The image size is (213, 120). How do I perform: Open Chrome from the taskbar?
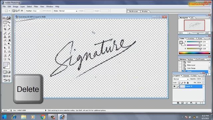click(43, 117)
